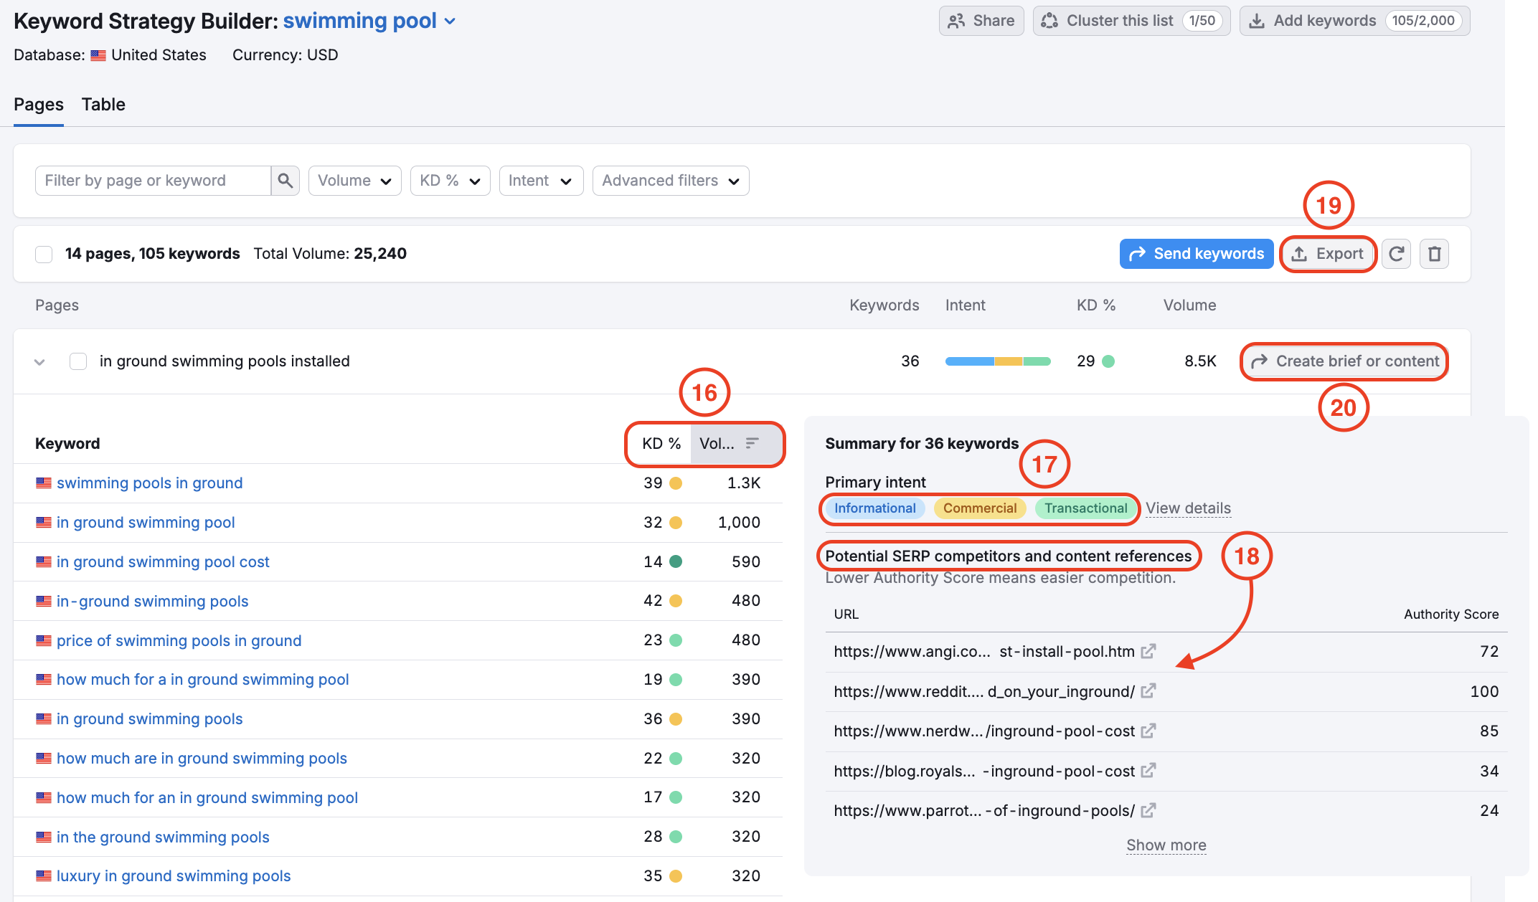Open the Advanced filters dropdown
The image size is (1538, 902).
click(x=670, y=180)
